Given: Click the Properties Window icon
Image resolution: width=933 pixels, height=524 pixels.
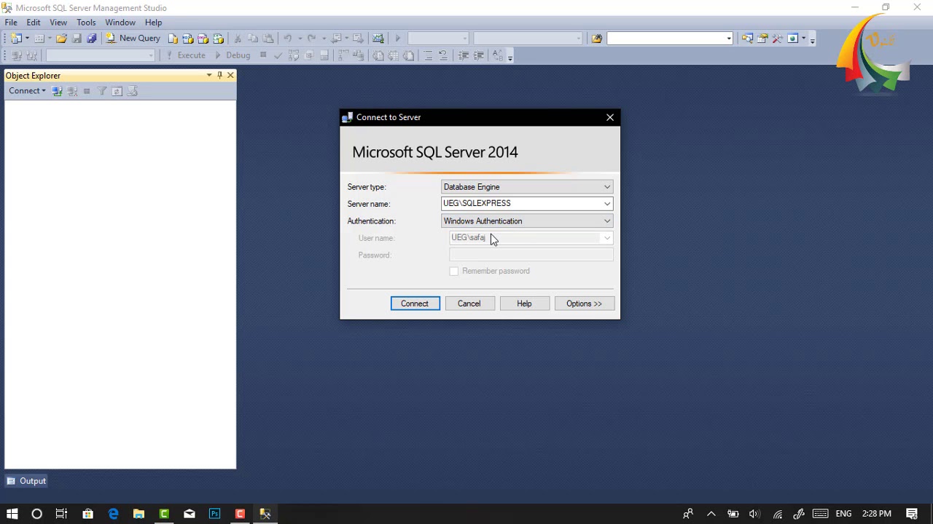Looking at the screenshot, I should point(762,39).
